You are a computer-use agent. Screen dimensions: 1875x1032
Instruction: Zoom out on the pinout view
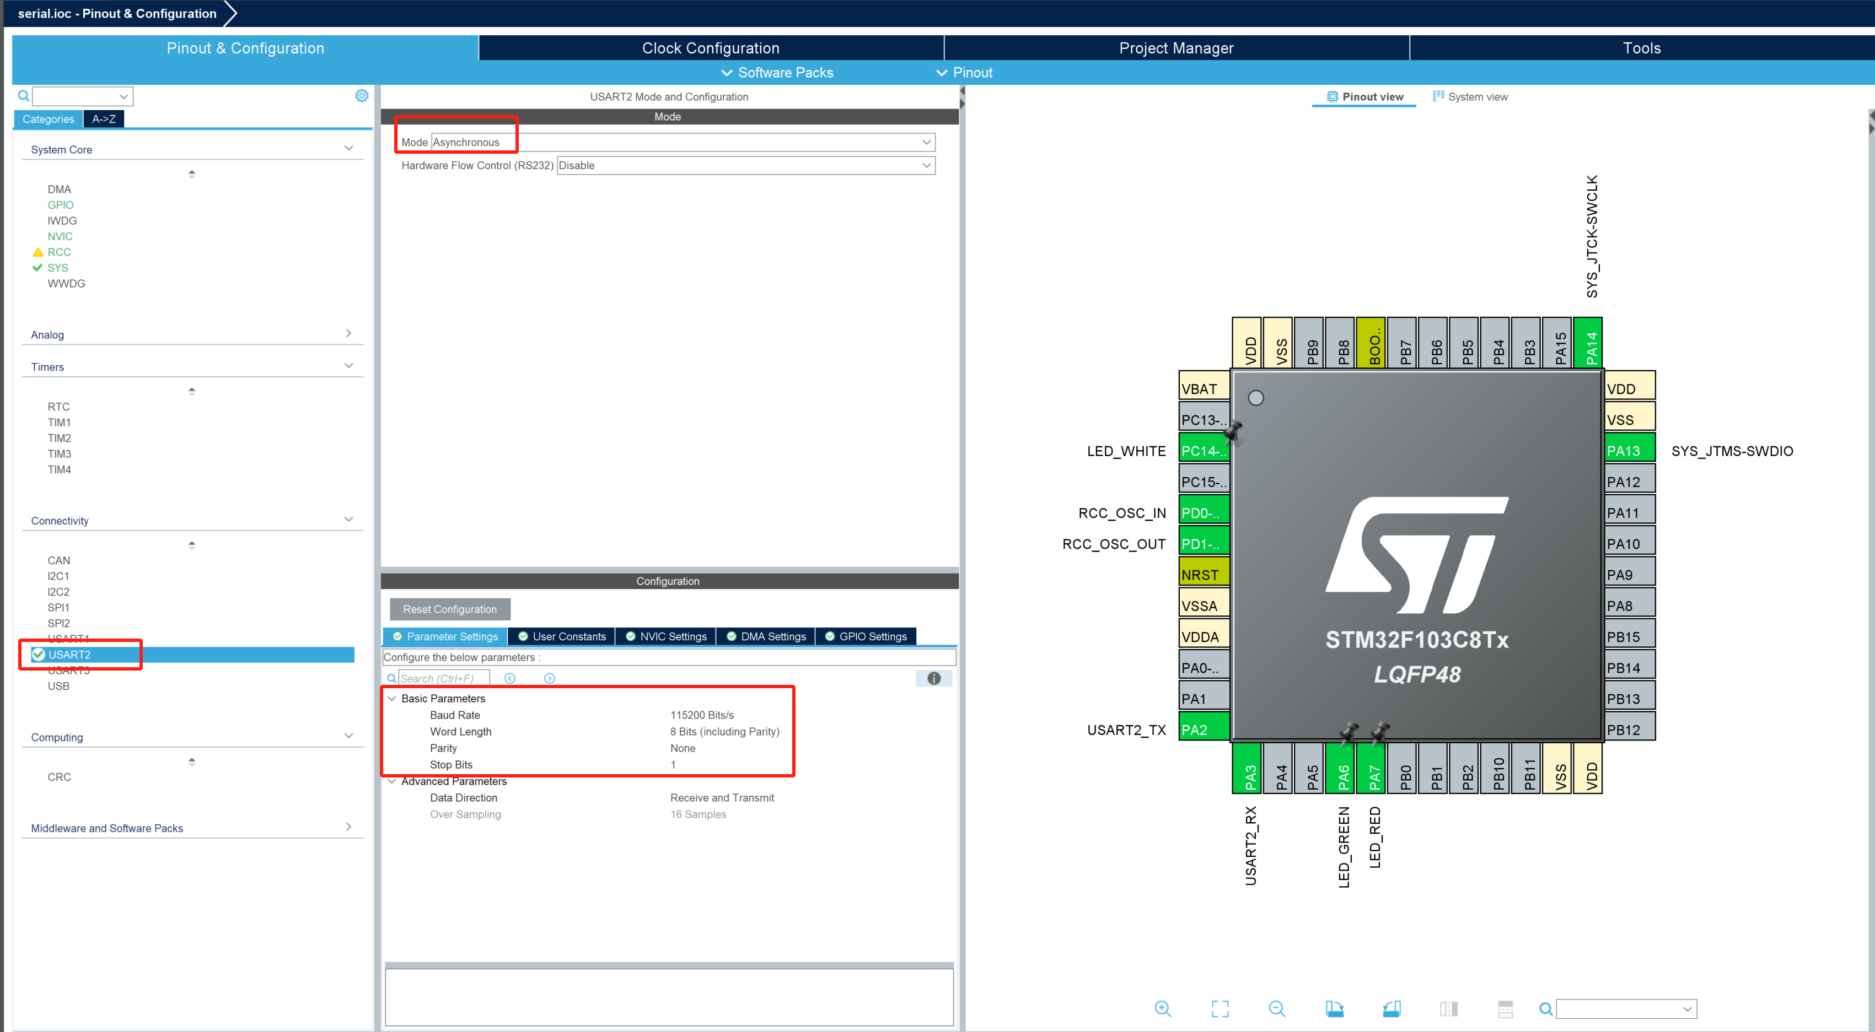pos(1277,1009)
